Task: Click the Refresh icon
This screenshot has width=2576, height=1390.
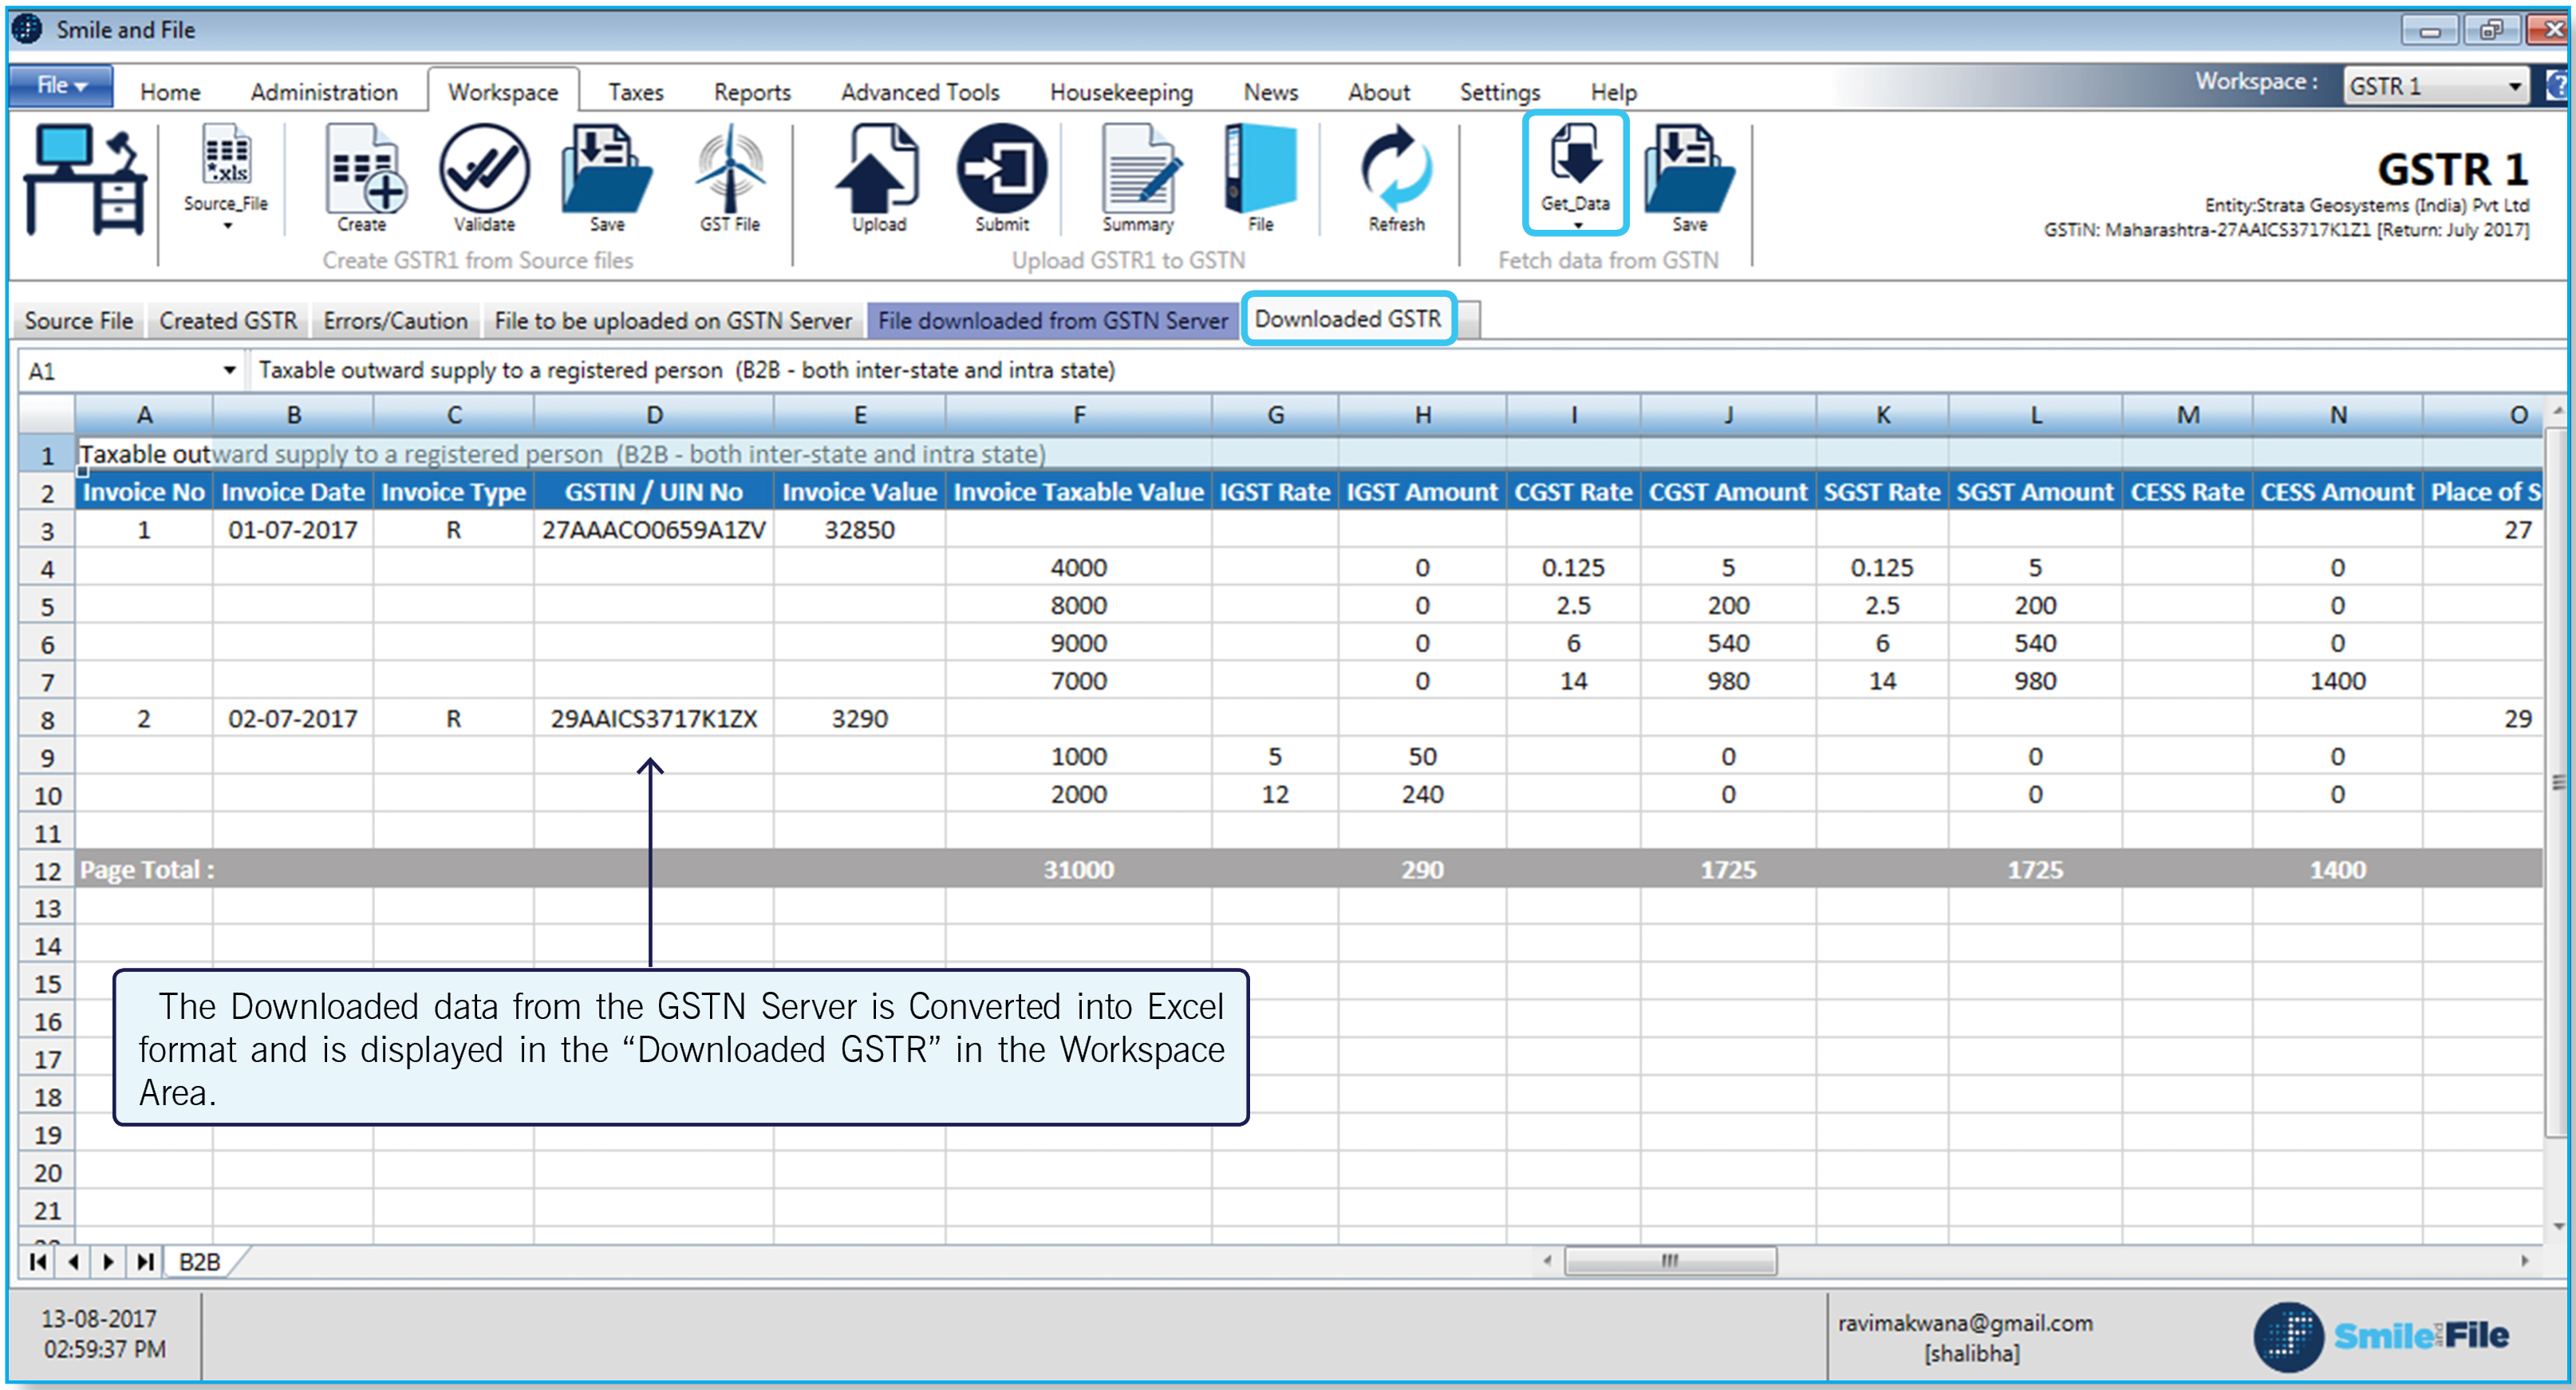Action: point(1396,170)
